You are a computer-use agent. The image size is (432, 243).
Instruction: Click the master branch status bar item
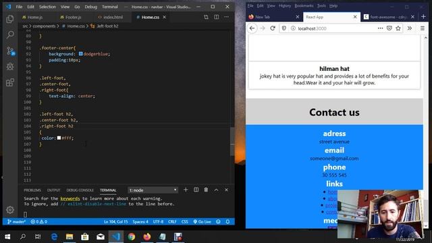pyautogui.click(x=16, y=221)
